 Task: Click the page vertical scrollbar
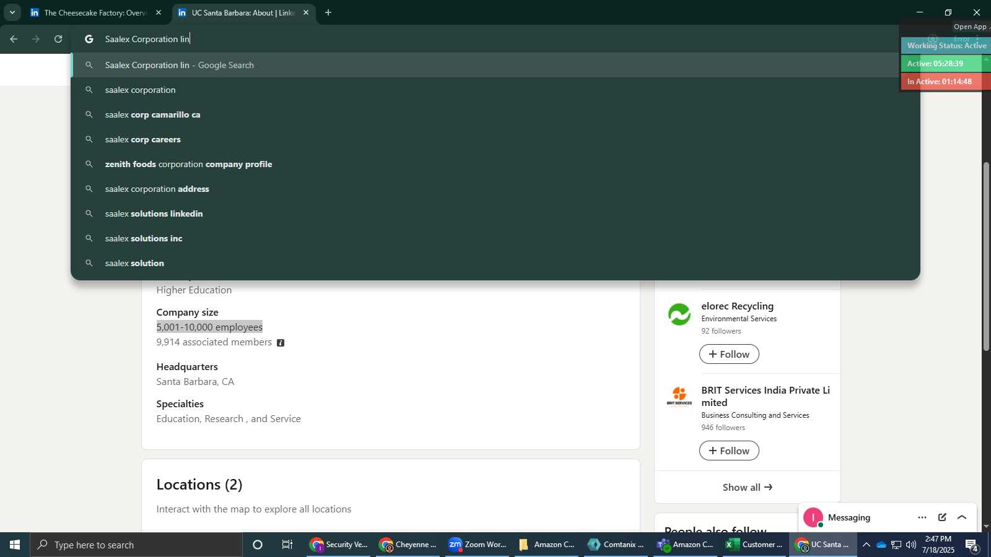coord(986,256)
